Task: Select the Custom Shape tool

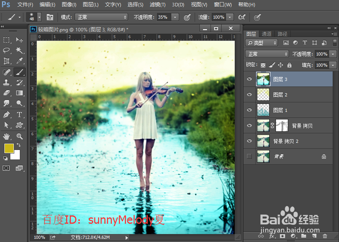Action: coord(19,125)
